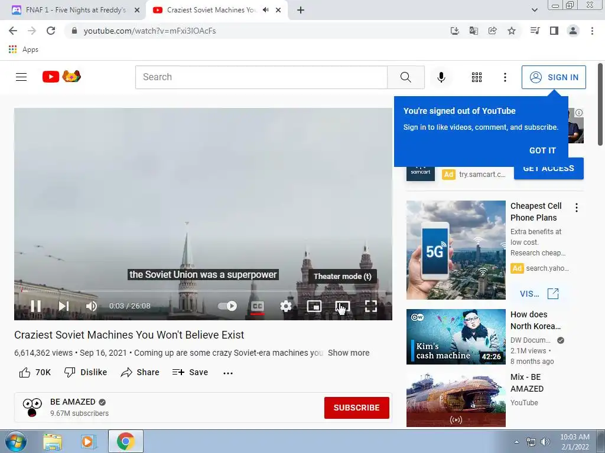Screen dimensions: 605x453
Task: Like the video with thumbs up
Action: pos(35,372)
